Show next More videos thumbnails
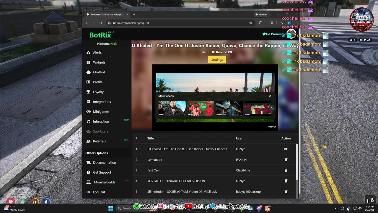Viewport: 378px width, 213px height. click(x=272, y=108)
